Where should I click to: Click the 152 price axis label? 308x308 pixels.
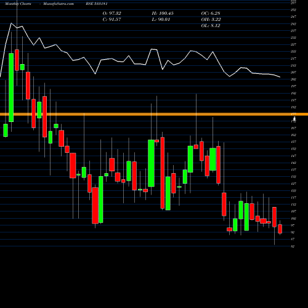click(293, 149)
